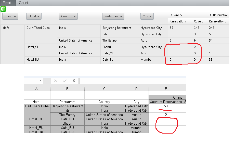The height and width of the screenshot is (144, 235).
Task: Click the formula bar vertical dots handle
Action: 47,81
